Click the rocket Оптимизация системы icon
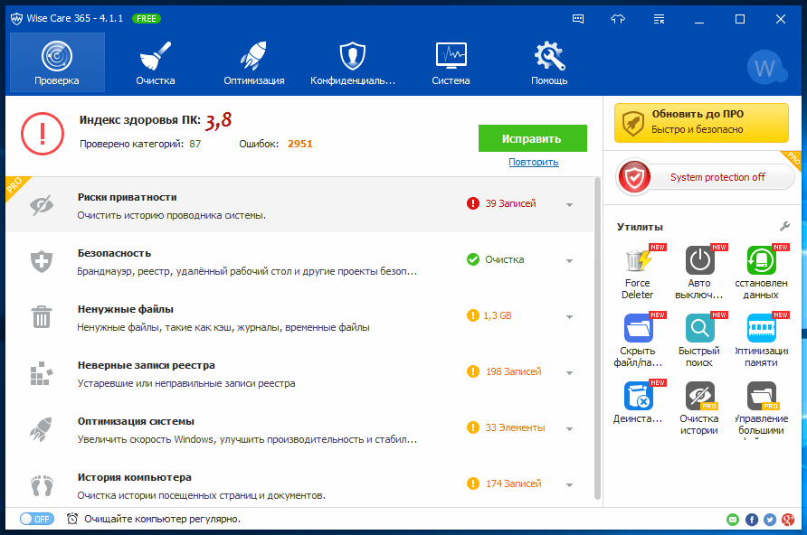This screenshot has width=807, height=535. 42,429
